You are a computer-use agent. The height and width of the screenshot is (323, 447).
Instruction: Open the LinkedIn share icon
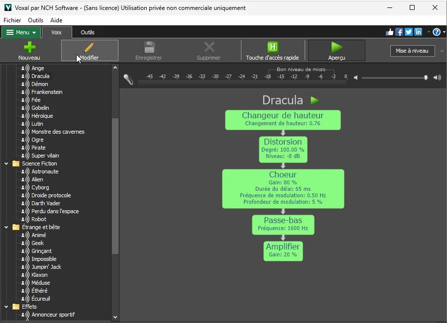click(x=418, y=32)
